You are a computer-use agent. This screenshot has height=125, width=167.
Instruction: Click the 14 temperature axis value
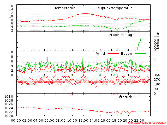(x=11, y=9)
